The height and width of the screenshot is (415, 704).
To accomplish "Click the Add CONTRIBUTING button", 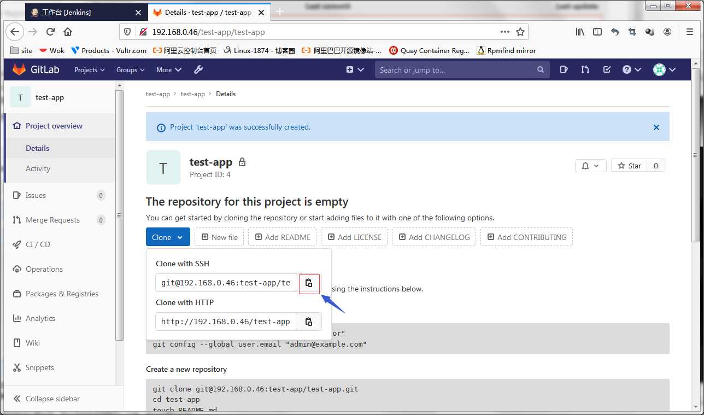I will [x=527, y=237].
